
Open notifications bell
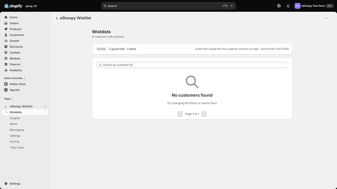point(288,6)
